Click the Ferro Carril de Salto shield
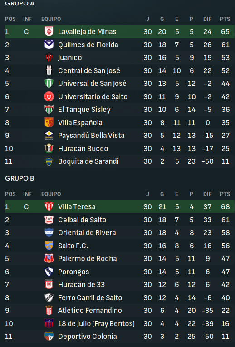The image size is (235, 347). [49, 297]
